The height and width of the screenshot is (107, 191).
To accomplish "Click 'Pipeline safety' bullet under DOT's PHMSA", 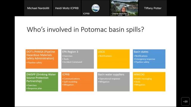I will point(35,63).
